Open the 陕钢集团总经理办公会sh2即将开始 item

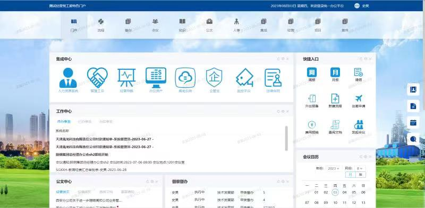[x=82, y=155]
